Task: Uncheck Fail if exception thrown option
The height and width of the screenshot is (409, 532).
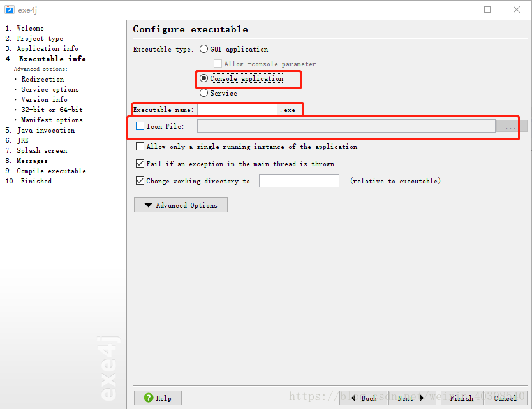Action: 140,164
